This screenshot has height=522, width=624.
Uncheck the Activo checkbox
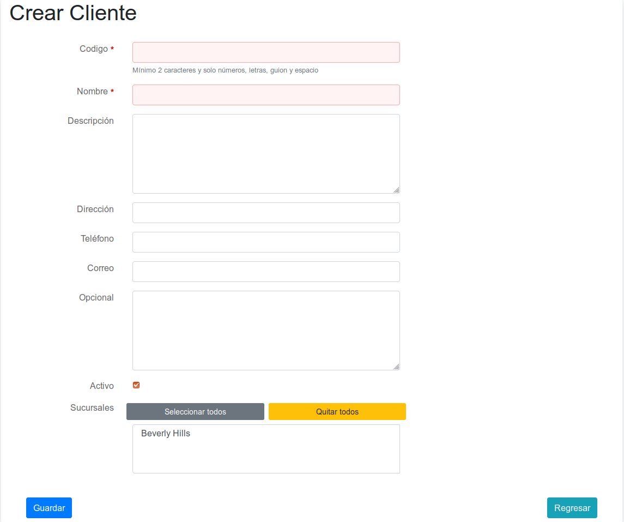[136, 385]
